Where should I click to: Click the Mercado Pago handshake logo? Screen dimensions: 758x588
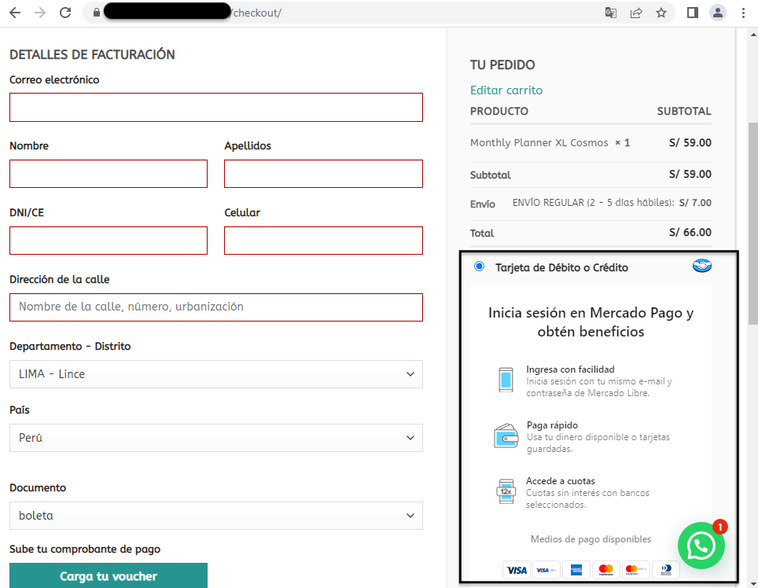click(701, 266)
